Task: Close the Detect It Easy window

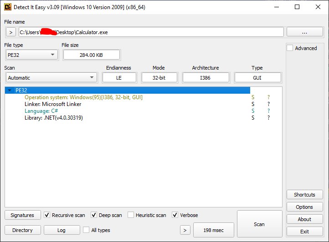Action: tap(318, 7)
